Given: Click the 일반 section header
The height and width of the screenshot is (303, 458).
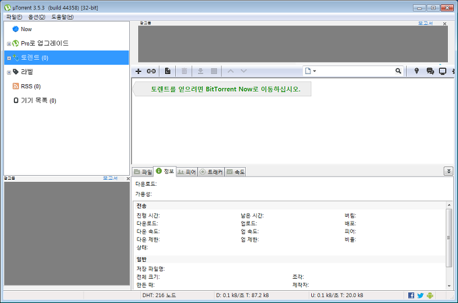Looking at the screenshot, I should point(141,259).
